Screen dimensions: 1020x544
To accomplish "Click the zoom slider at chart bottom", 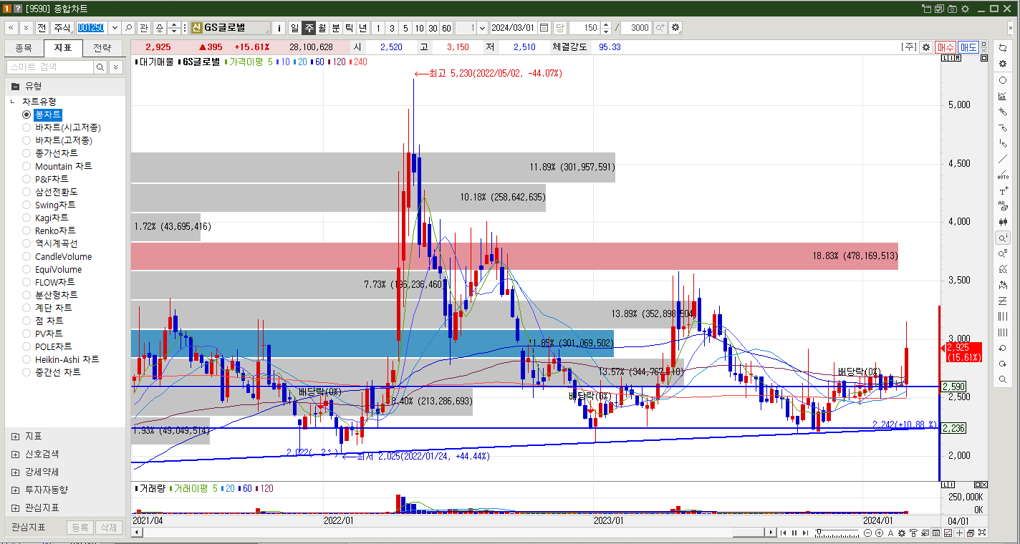I will [838, 533].
